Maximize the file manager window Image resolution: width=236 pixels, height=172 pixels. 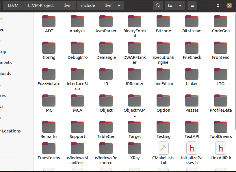tap(218, 5)
